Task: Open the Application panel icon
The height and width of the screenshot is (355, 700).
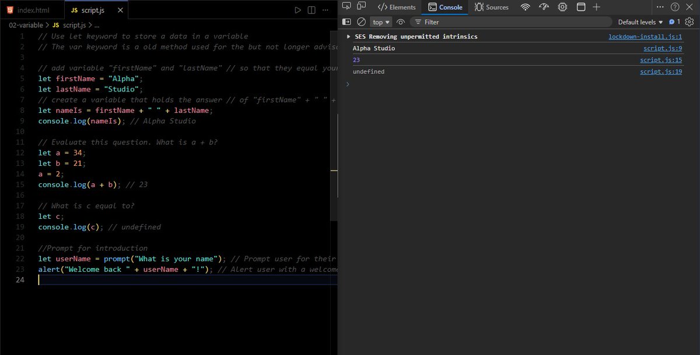Action: pos(581,7)
